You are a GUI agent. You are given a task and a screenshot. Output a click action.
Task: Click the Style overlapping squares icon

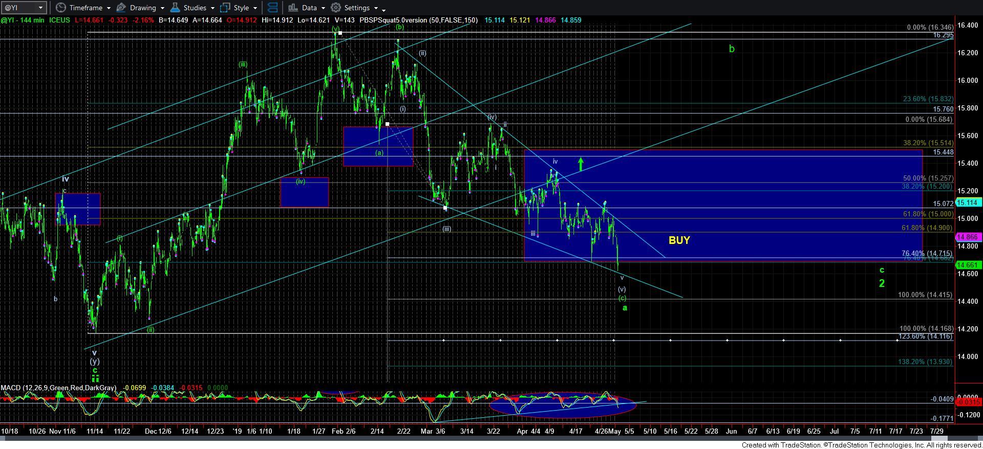[x=225, y=8]
